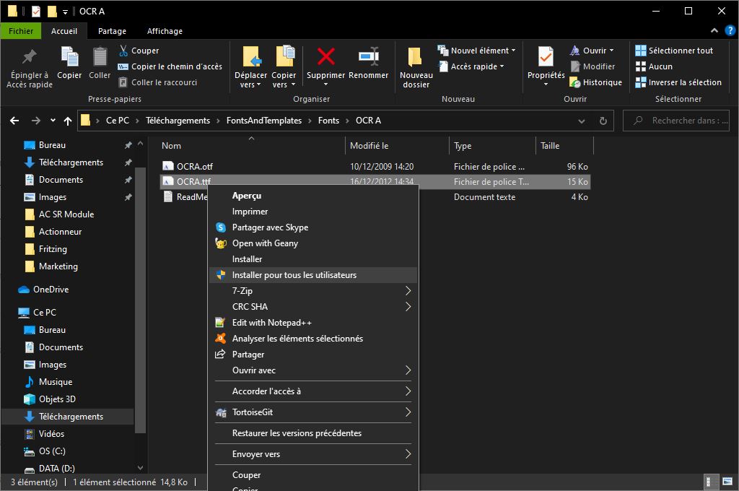Screen dimensions: 739x491
Task: Collapse the ribbon using the chevron
Action: coord(714,30)
